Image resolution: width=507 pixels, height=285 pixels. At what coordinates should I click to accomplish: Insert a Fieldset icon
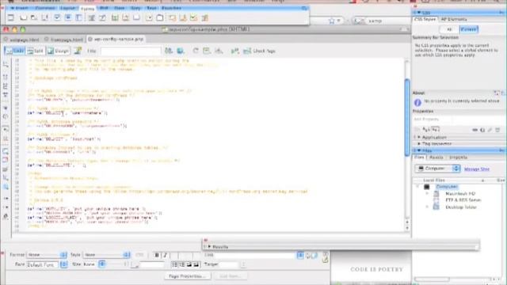[x=160, y=17]
